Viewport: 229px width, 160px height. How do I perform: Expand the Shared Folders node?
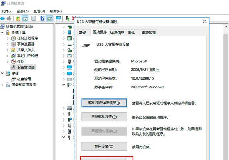point(8,50)
